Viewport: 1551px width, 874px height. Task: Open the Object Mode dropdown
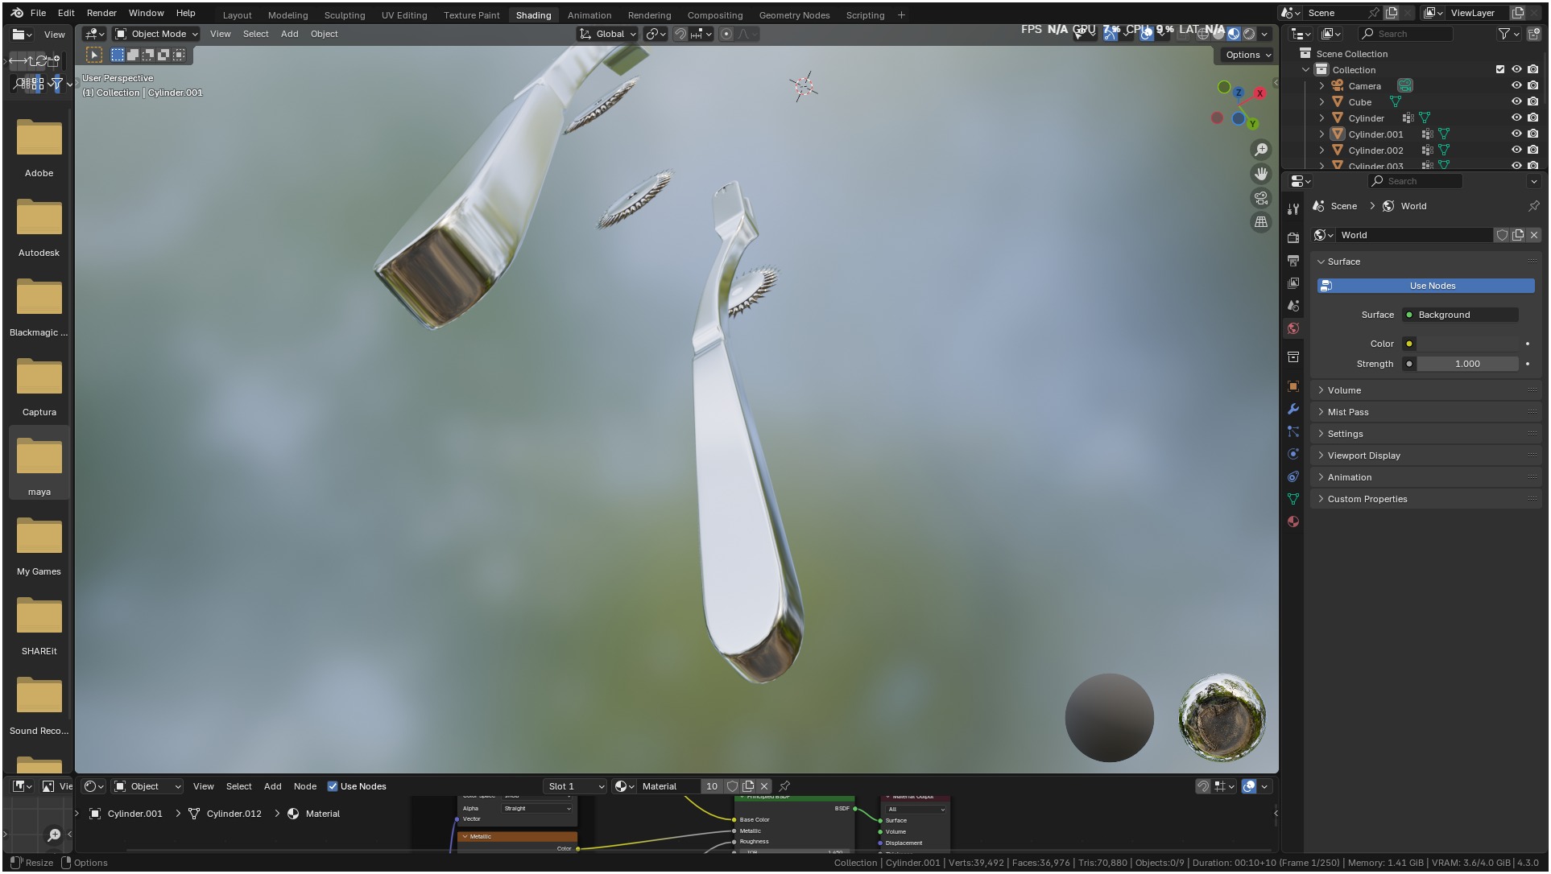[x=156, y=34]
